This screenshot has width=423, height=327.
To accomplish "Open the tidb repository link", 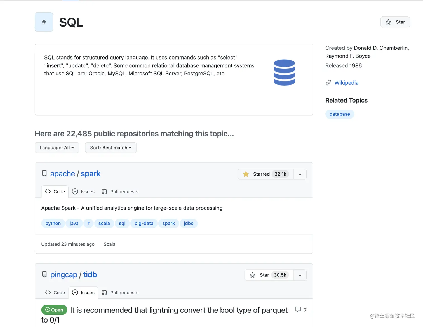I will click(90, 274).
